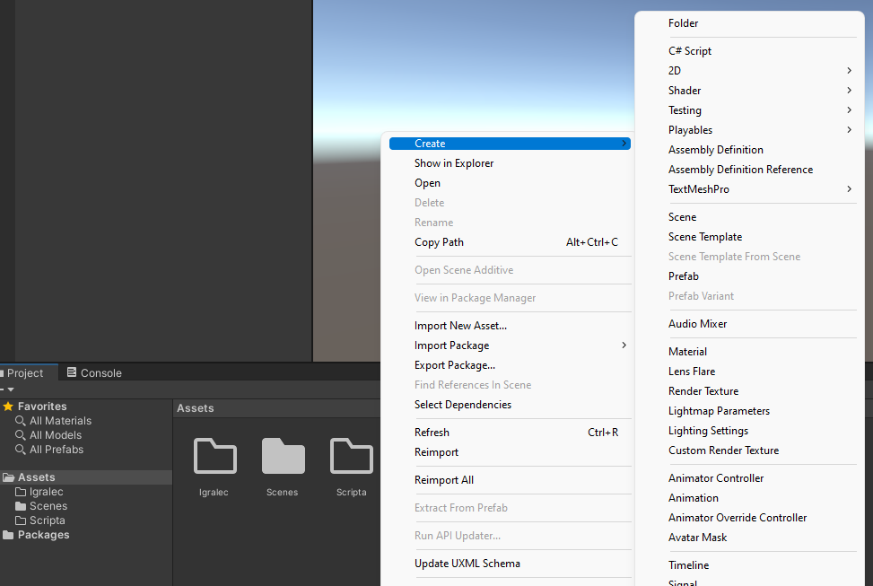This screenshot has height=586, width=873.
Task: Expand the 2D submenu arrow
Action: [x=849, y=71]
